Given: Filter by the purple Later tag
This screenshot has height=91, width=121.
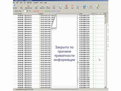Looking at the screenshot, I should 58,11.
